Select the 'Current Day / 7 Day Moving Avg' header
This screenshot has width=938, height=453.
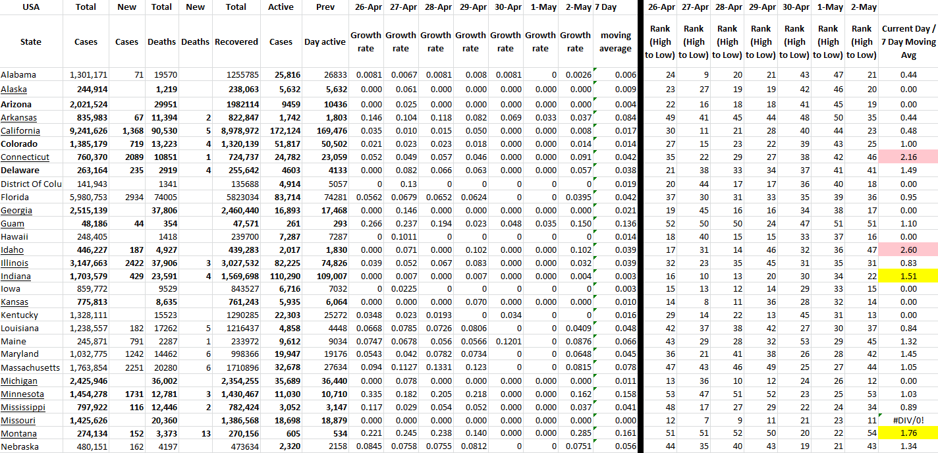(908, 41)
